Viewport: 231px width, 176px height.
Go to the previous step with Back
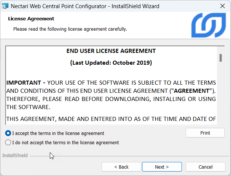[x=121, y=167]
